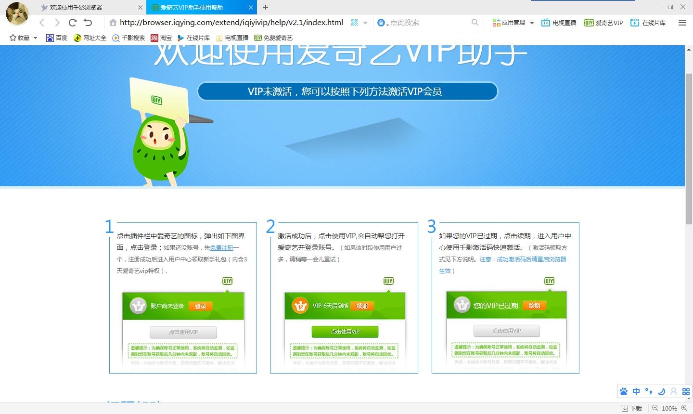Expand the 收藏 dropdown arrow
This screenshot has height=414, width=693.
click(35, 38)
